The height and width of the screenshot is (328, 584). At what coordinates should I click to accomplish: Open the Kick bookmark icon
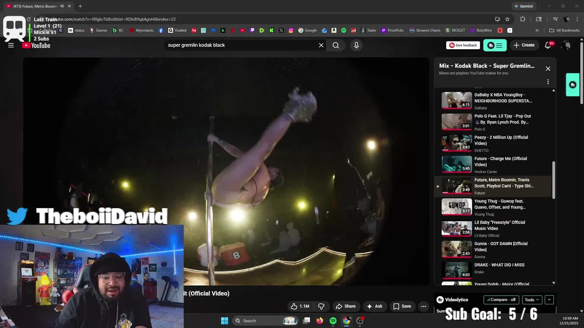(x=271, y=31)
